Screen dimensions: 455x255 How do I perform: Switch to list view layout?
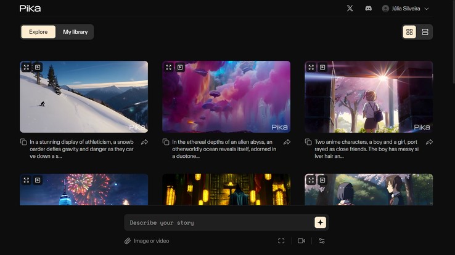[425, 32]
